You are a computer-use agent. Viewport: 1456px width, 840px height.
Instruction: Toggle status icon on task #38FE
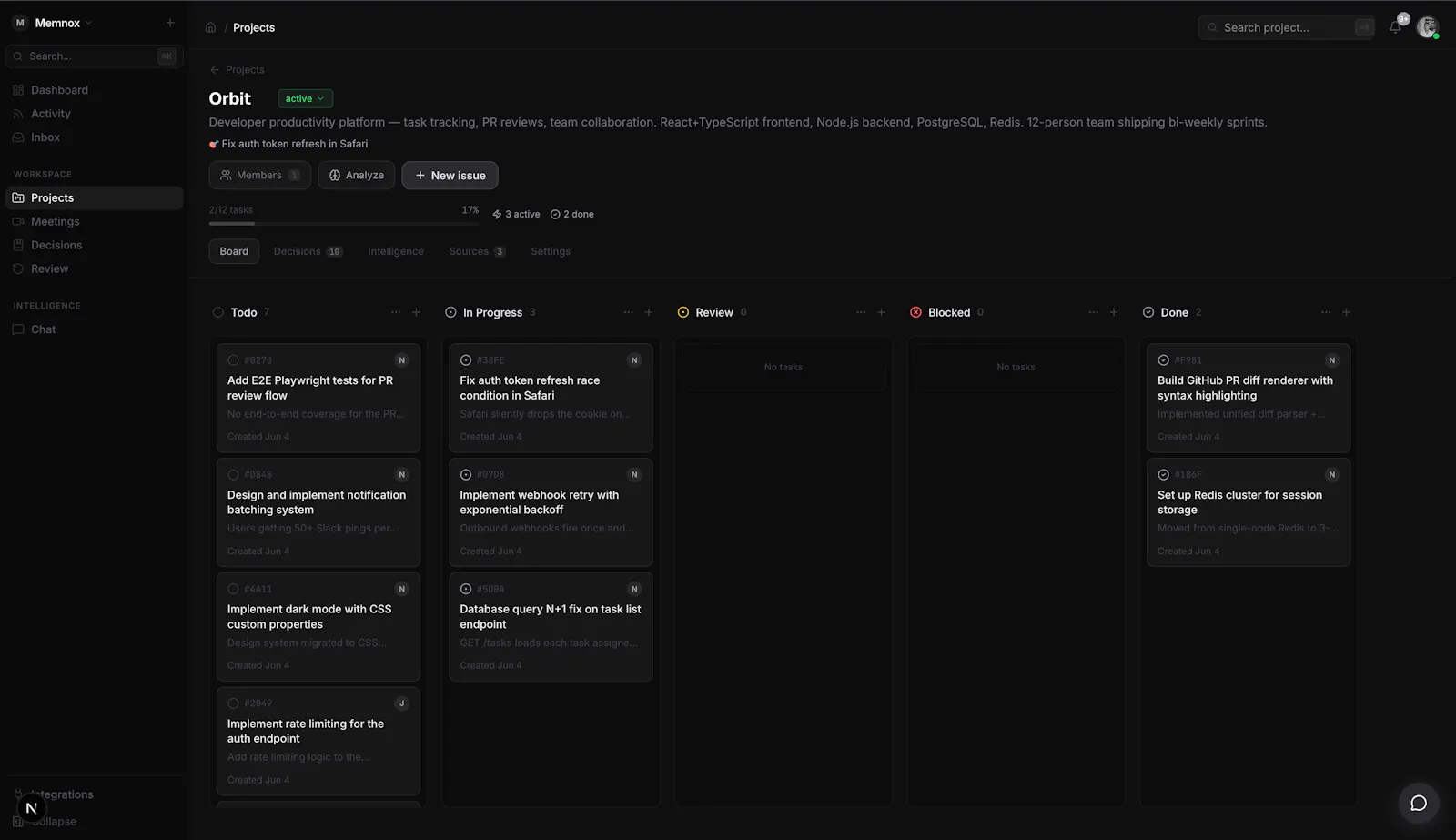pyautogui.click(x=466, y=360)
